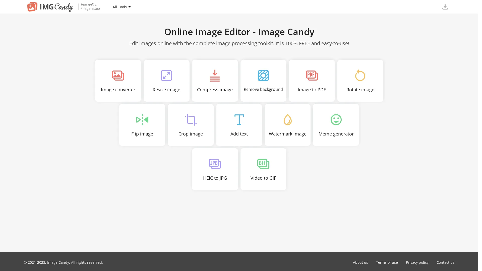Screen dimensions: 482x271
Task: Select the HEIC to JPG label
Action: pyautogui.click(x=215, y=178)
